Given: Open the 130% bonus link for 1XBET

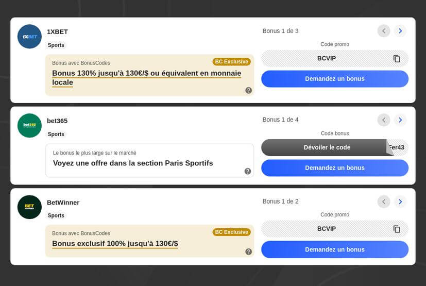Looking at the screenshot, I should (146, 78).
